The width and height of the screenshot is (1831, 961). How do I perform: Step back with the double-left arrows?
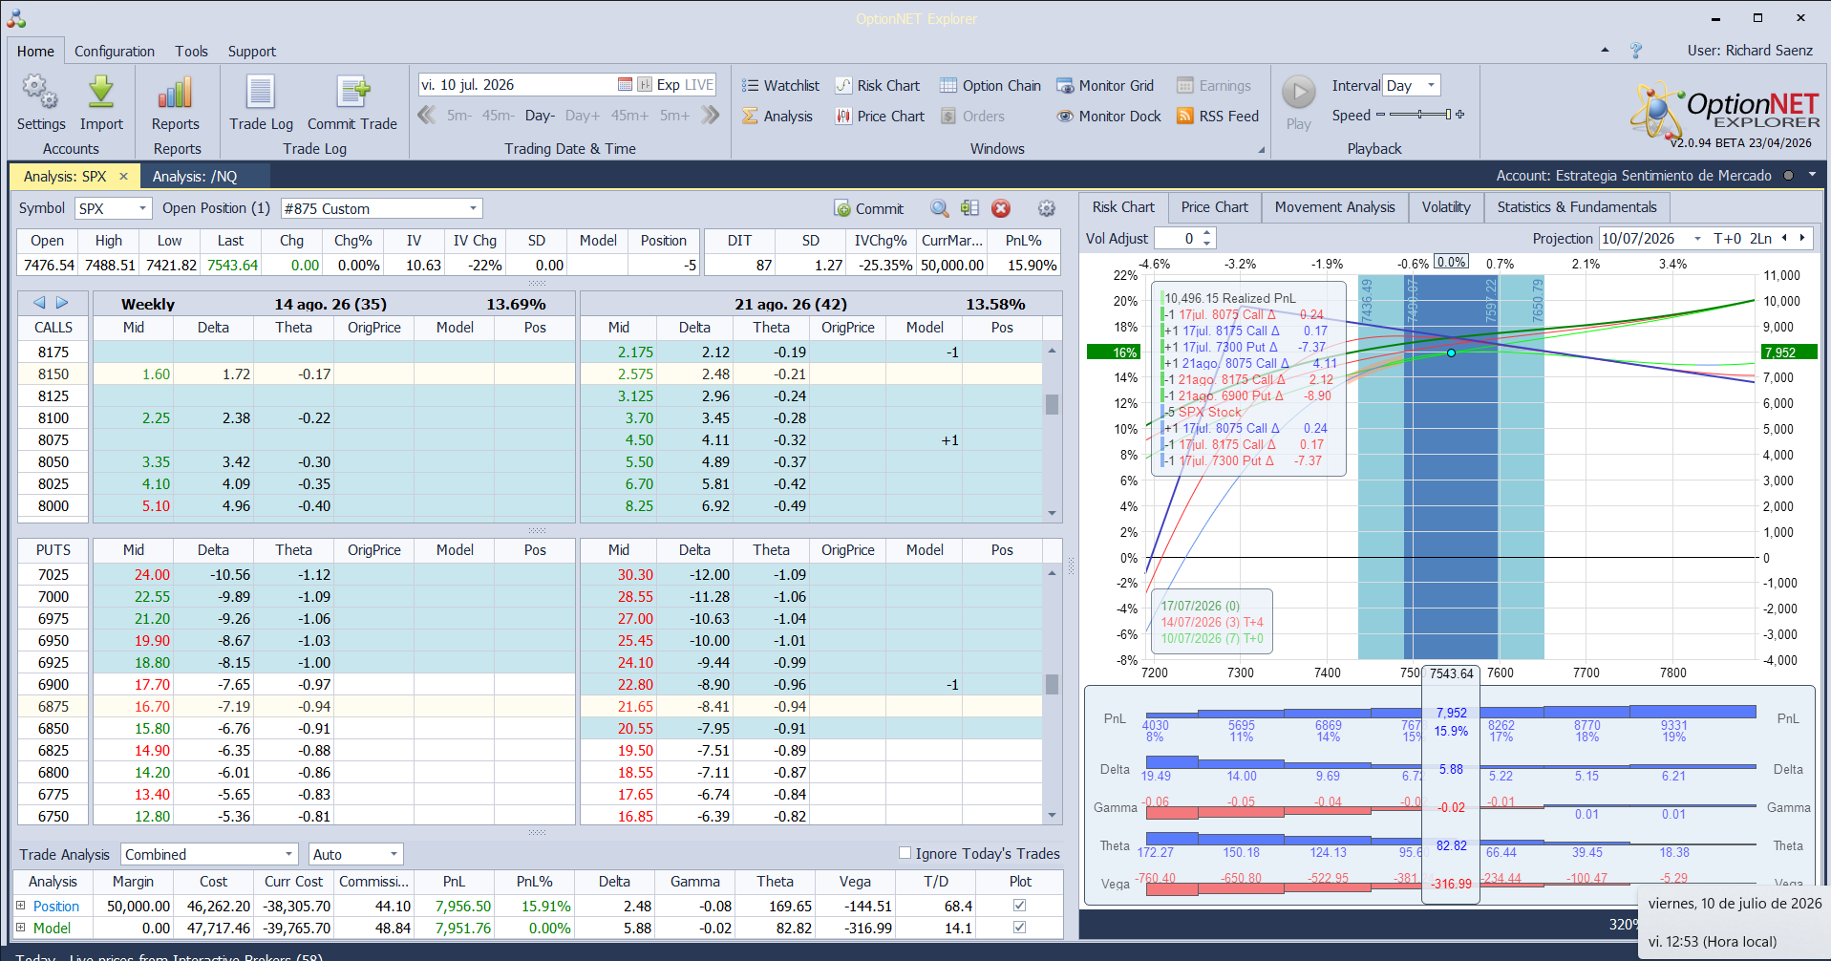pyautogui.click(x=427, y=116)
